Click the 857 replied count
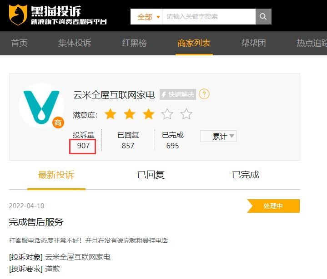Image resolution: width=327 pixels, height=279 pixels. point(128,146)
